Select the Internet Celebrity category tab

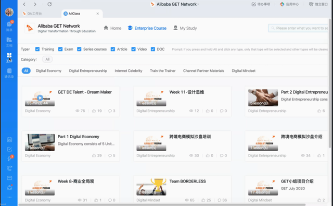(x=129, y=70)
